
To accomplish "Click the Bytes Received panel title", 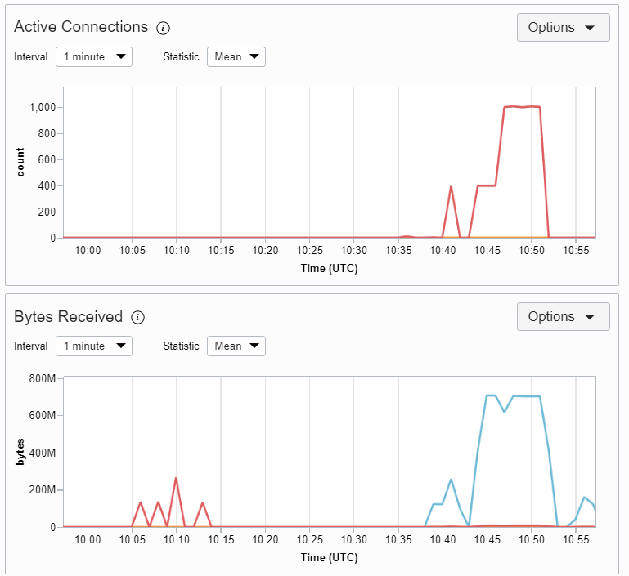I will [68, 316].
